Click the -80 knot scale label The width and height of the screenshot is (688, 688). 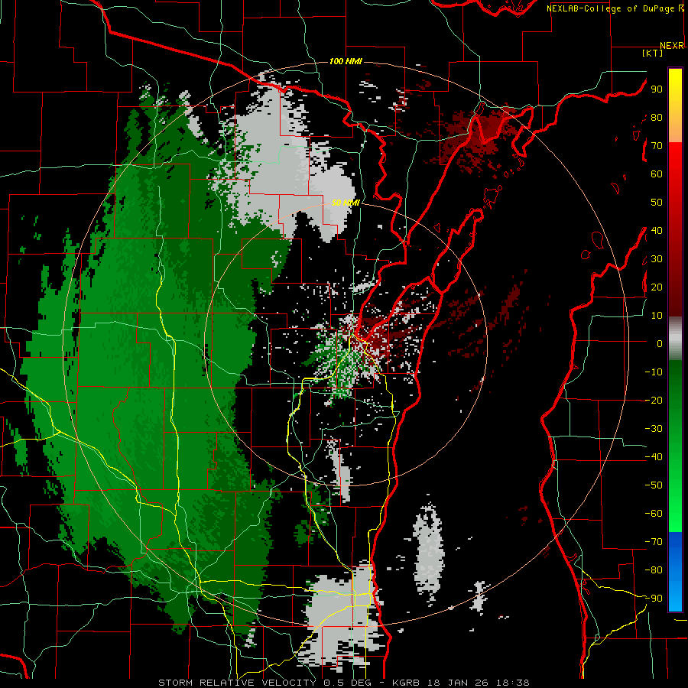click(654, 570)
